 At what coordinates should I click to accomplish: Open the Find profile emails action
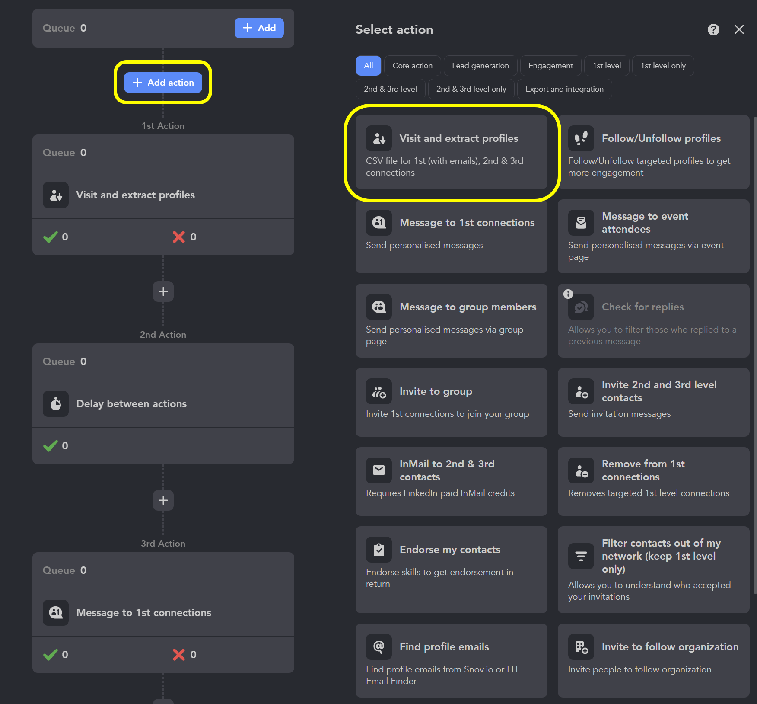(x=451, y=660)
